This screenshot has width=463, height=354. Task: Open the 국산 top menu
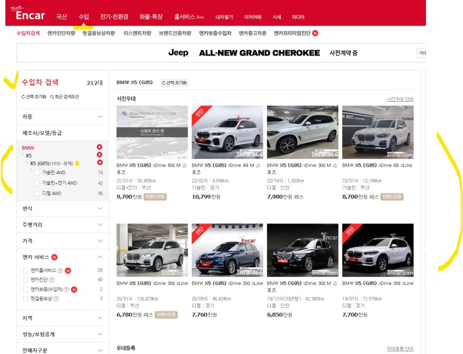(62, 17)
